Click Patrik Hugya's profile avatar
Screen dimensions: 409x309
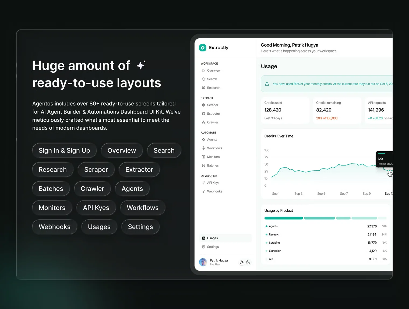click(x=203, y=262)
